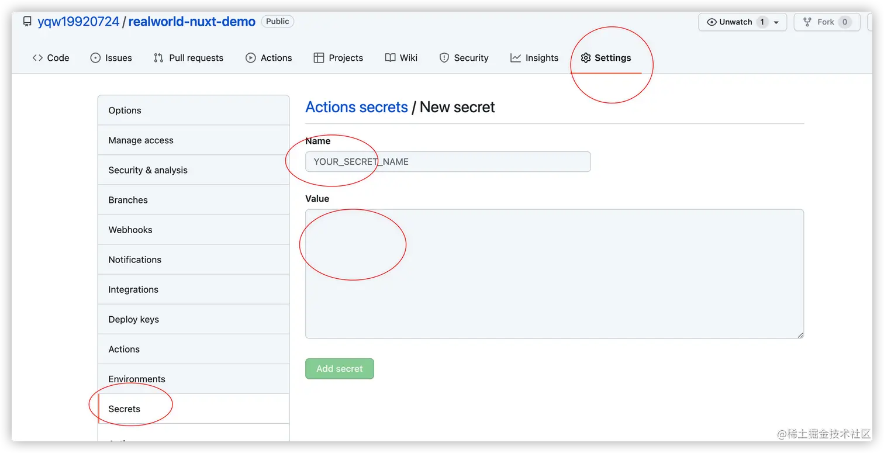This screenshot has height=453, width=884.
Task: Click the Fork icon
Action: tap(807, 22)
